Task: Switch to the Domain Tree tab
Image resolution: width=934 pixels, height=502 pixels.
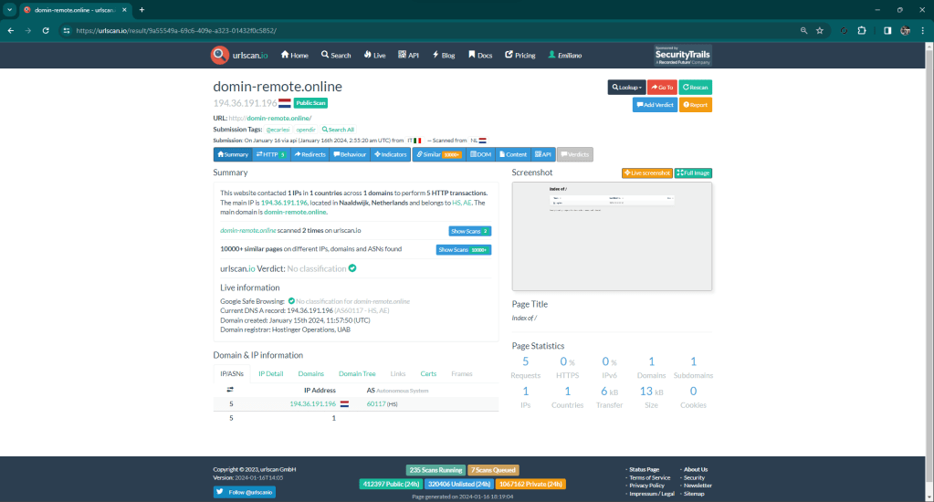Action: coord(357,373)
